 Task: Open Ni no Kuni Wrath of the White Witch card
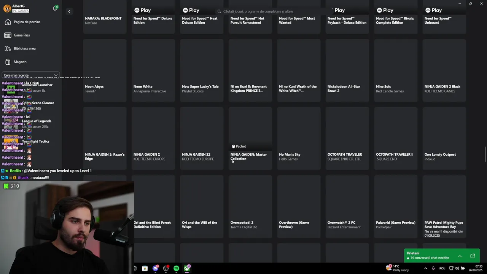[x=299, y=70]
